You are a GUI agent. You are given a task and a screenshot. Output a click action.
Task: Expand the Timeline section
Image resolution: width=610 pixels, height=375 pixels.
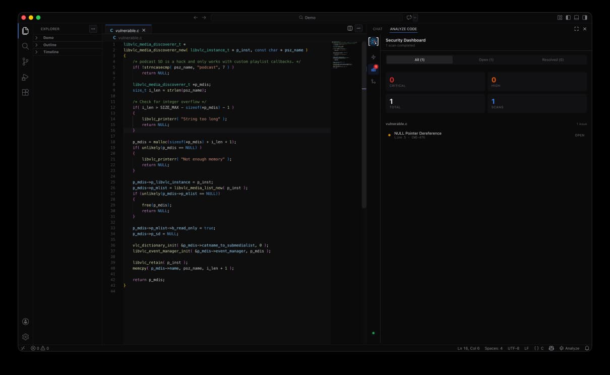(50, 52)
